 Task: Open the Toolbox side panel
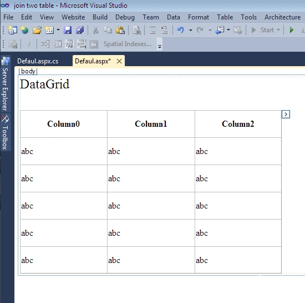tap(5, 132)
